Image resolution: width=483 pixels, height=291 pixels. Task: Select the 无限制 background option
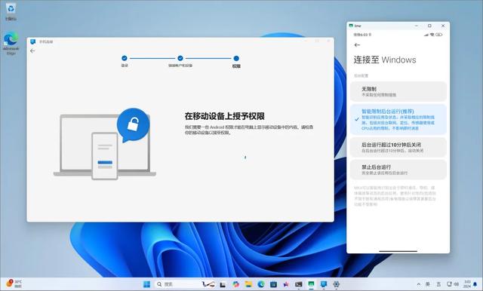398,91
